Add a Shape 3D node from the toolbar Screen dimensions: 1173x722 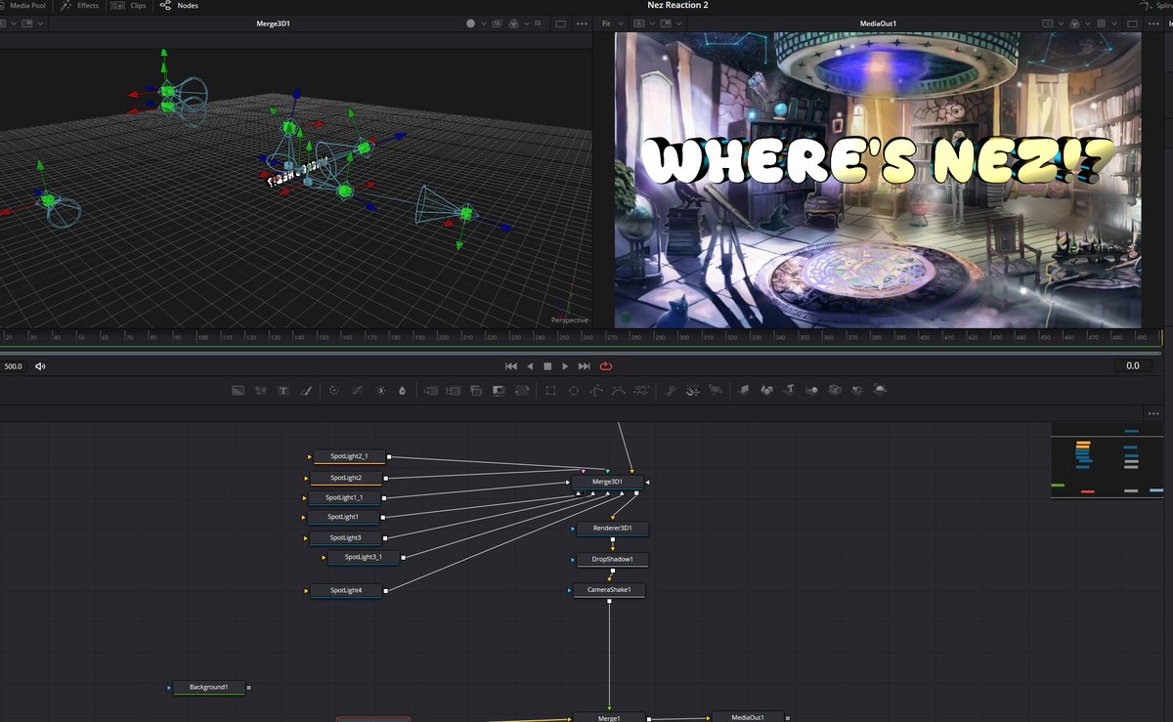click(767, 391)
